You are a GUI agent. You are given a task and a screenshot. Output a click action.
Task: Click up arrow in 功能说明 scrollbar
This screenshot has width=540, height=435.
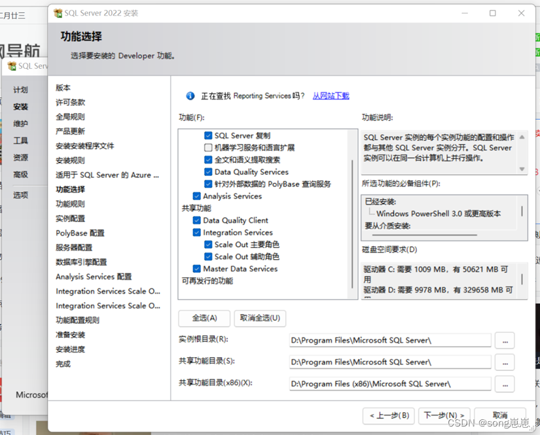522,137
